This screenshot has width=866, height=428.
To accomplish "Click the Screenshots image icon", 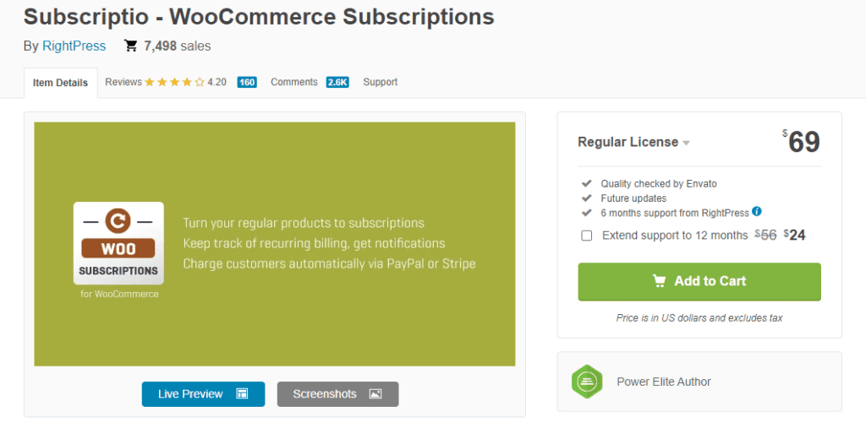I will click(375, 394).
